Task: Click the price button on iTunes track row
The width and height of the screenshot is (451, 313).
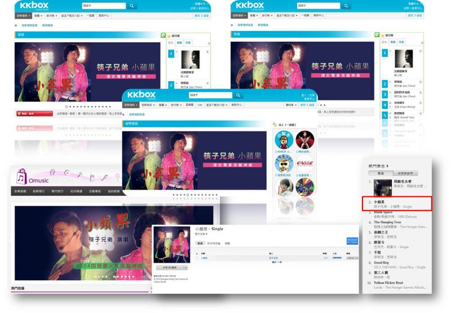Action: coord(352,258)
